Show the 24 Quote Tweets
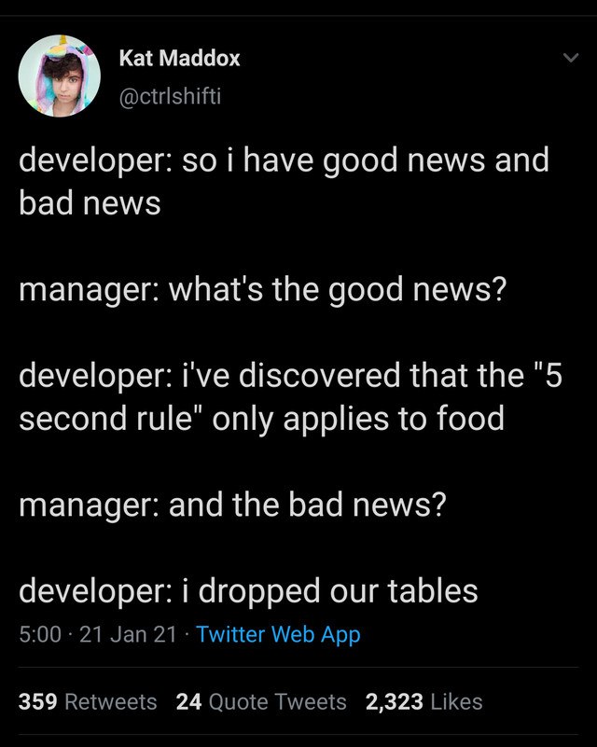 pos(260,701)
